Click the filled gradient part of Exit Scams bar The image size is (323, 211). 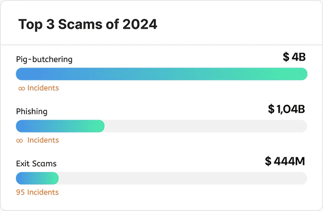click(x=37, y=178)
